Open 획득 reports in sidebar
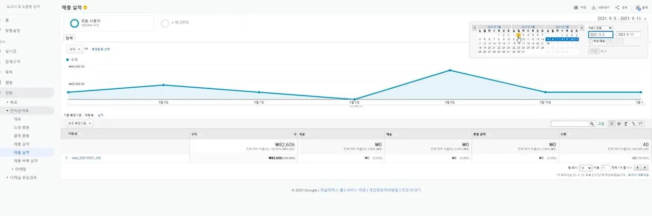Image resolution: width=652 pixels, height=216 pixels. (9, 72)
